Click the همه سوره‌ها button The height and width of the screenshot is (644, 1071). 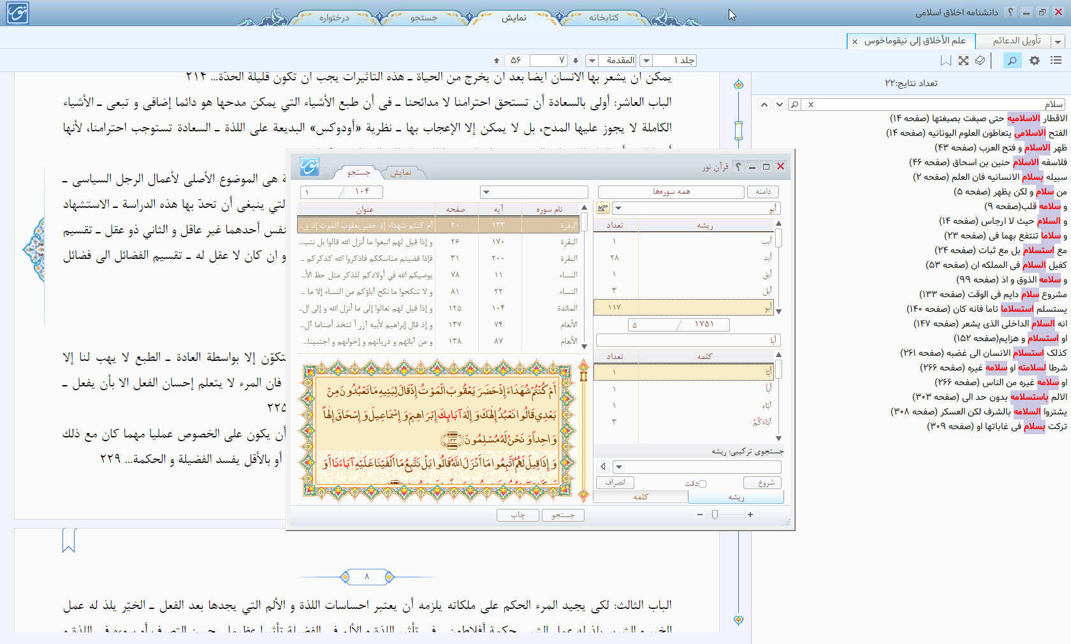[671, 192]
